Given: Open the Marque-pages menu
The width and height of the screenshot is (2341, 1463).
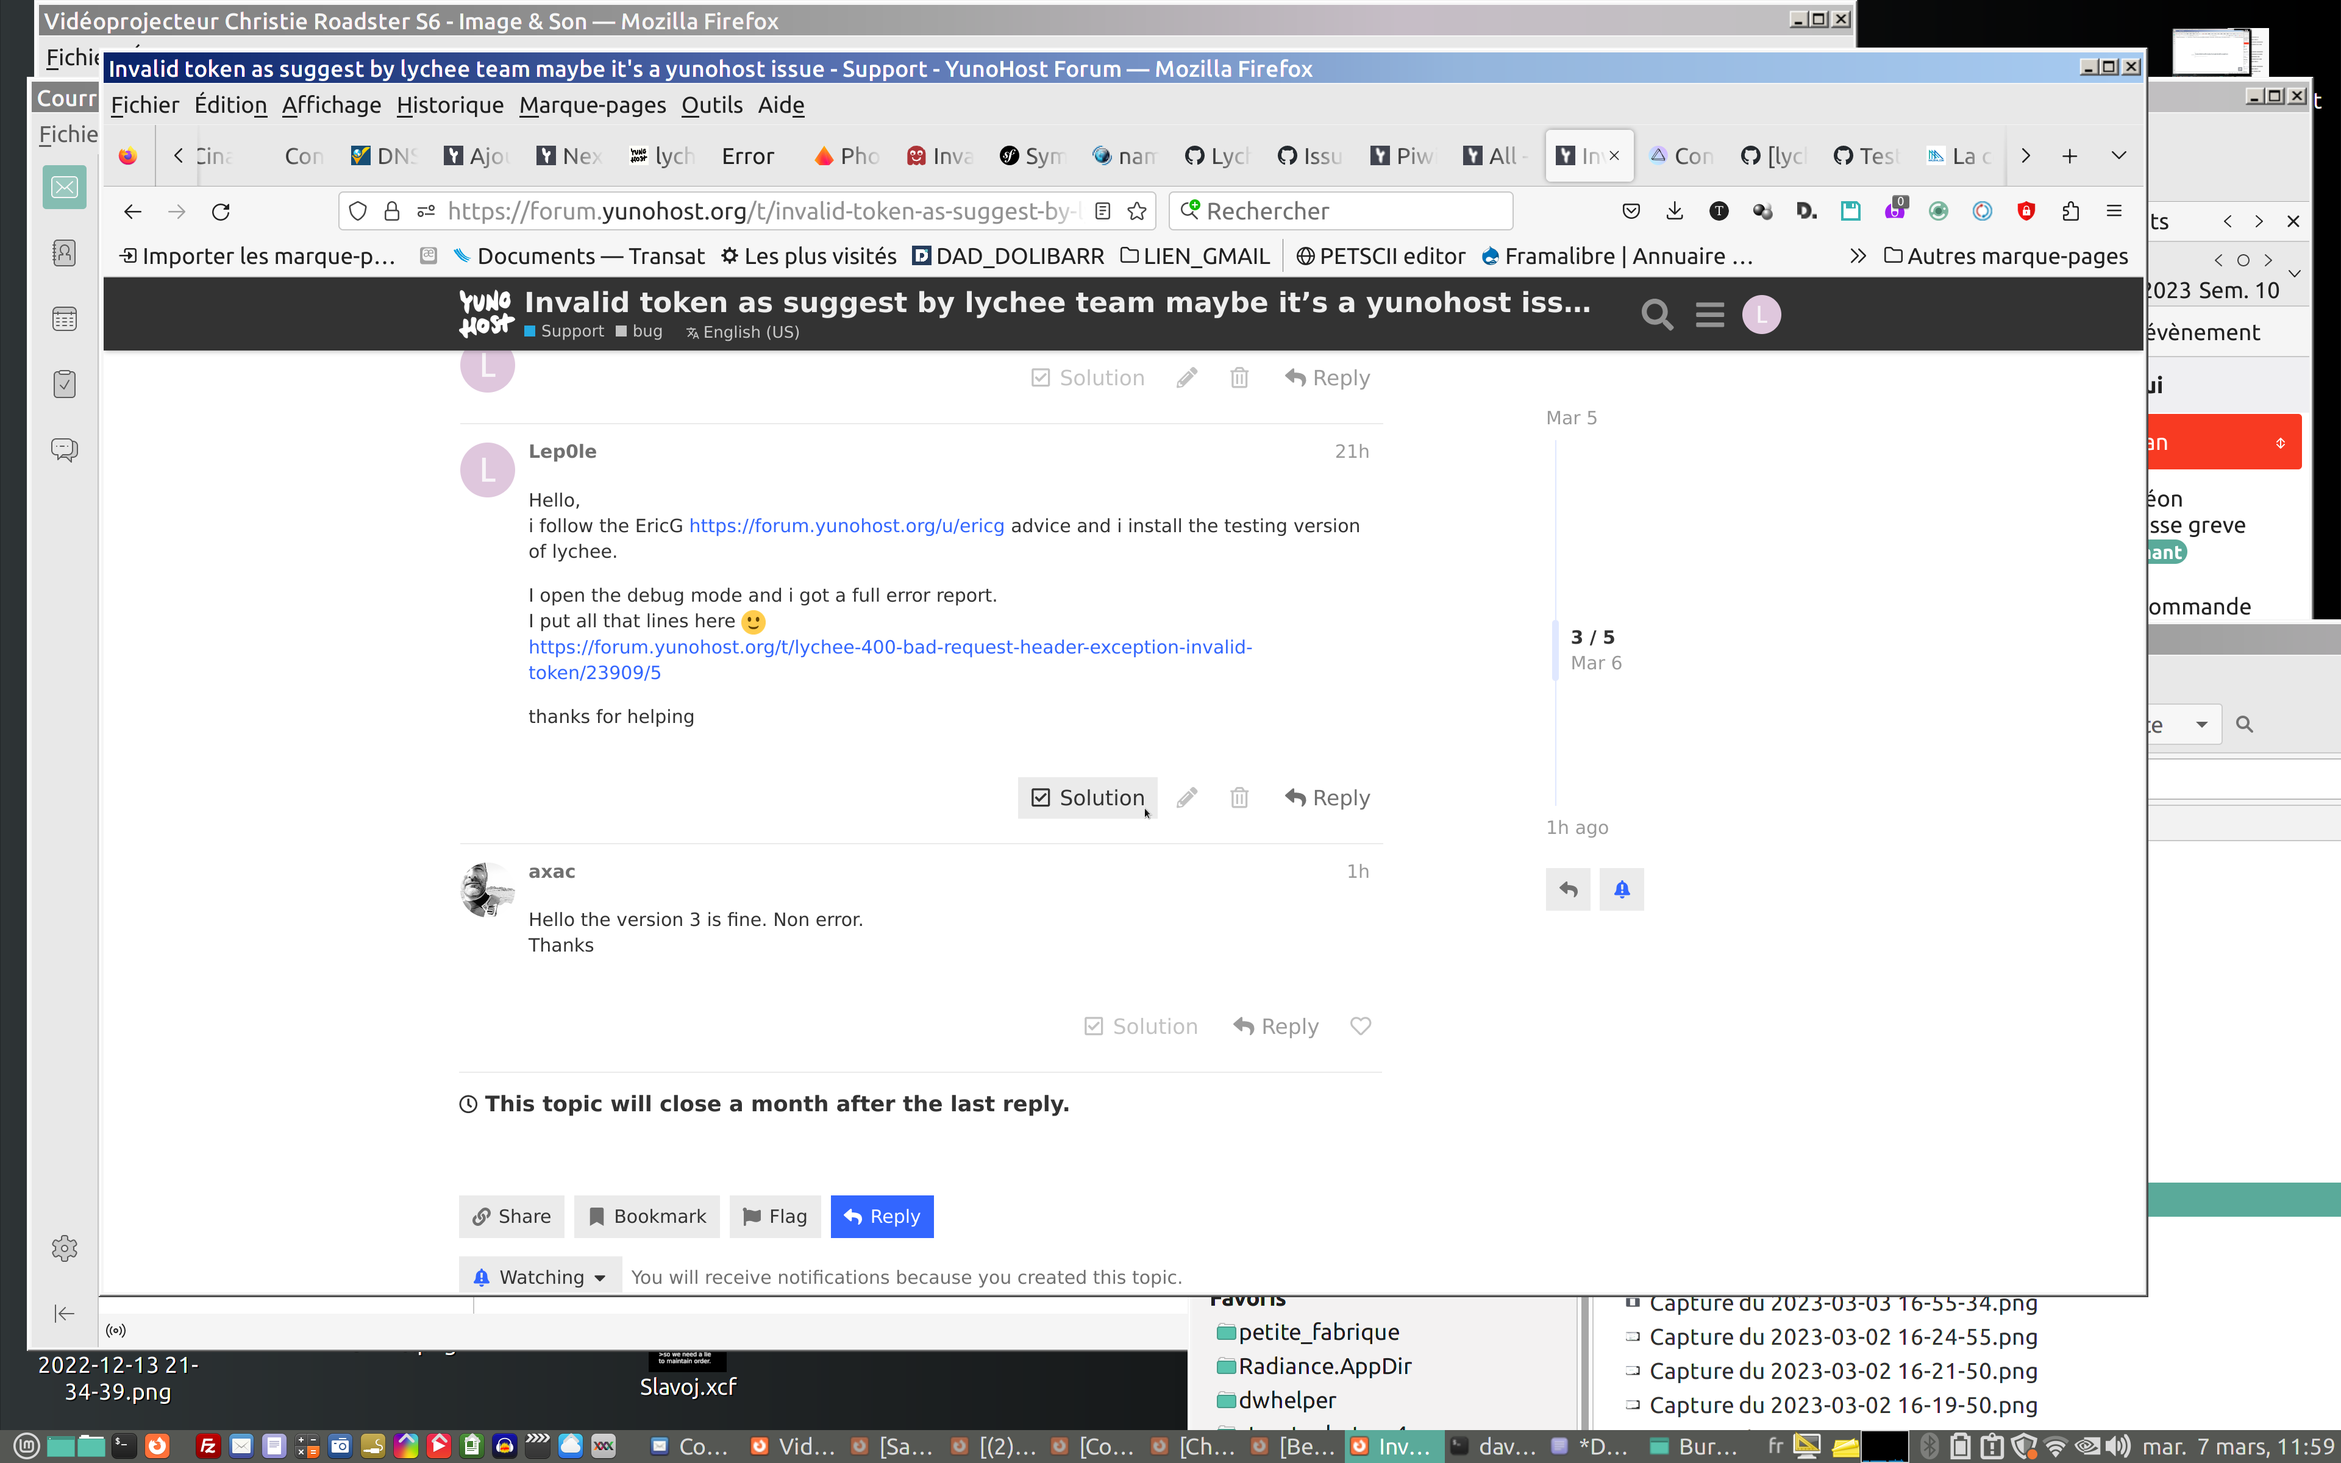Looking at the screenshot, I should point(592,104).
